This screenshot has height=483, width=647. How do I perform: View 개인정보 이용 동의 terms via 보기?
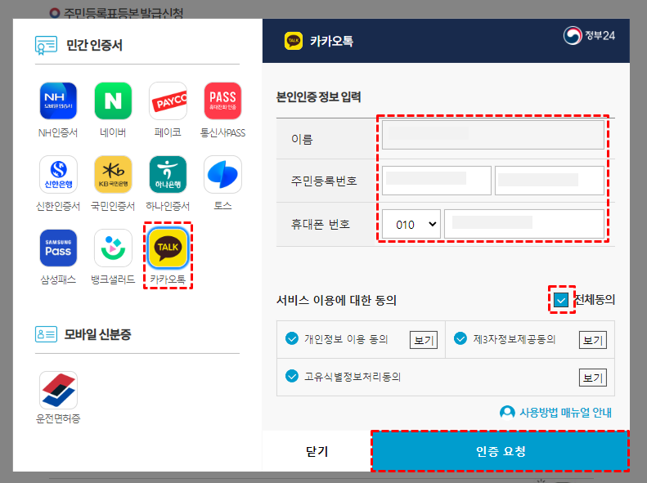(x=424, y=340)
